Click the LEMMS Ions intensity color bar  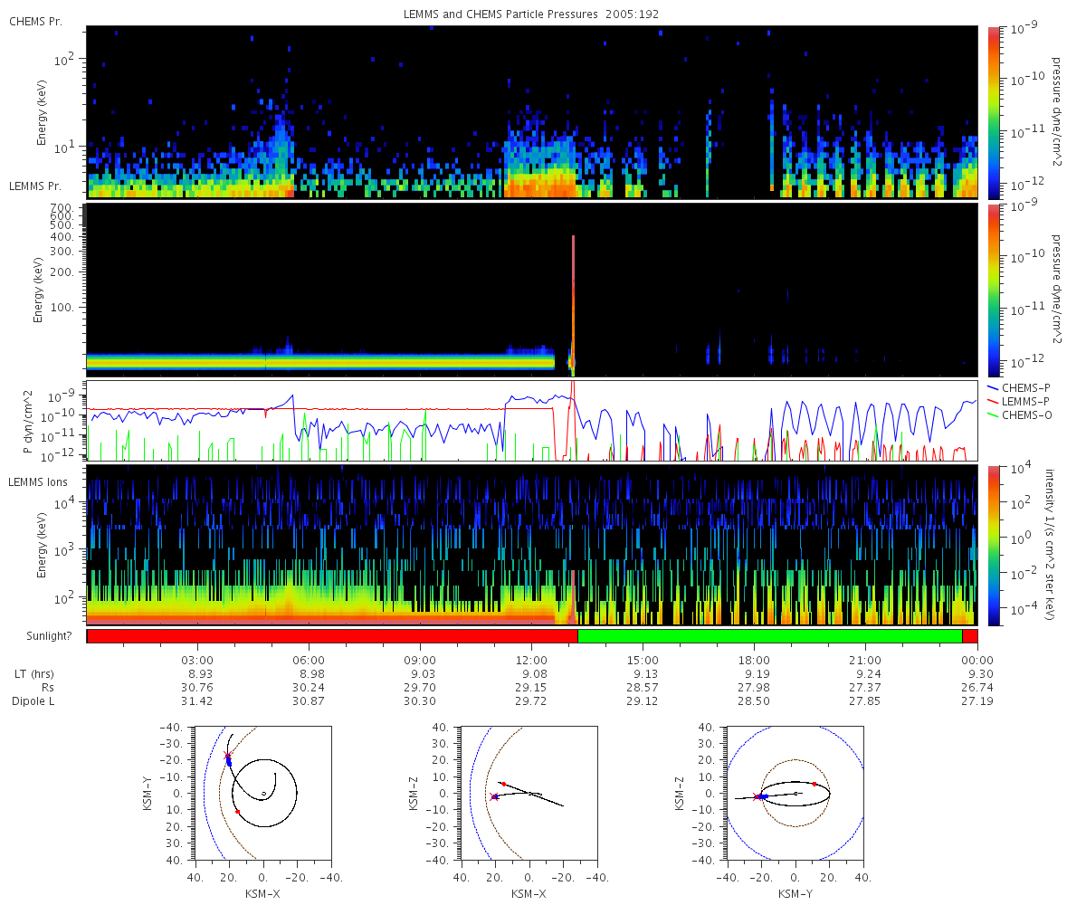(x=993, y=546)
